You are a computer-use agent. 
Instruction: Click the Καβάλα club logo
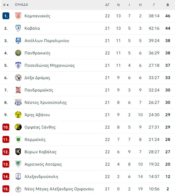click(18, 28)
